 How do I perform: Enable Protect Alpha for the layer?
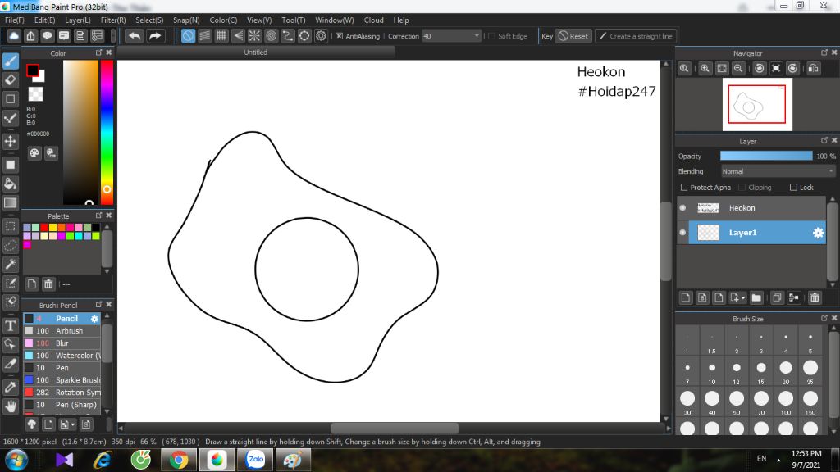coord(684,188)
